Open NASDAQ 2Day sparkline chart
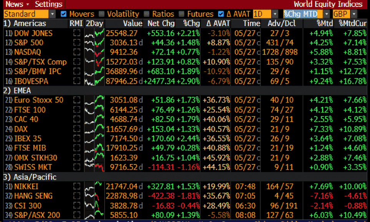 click(95, 52)
